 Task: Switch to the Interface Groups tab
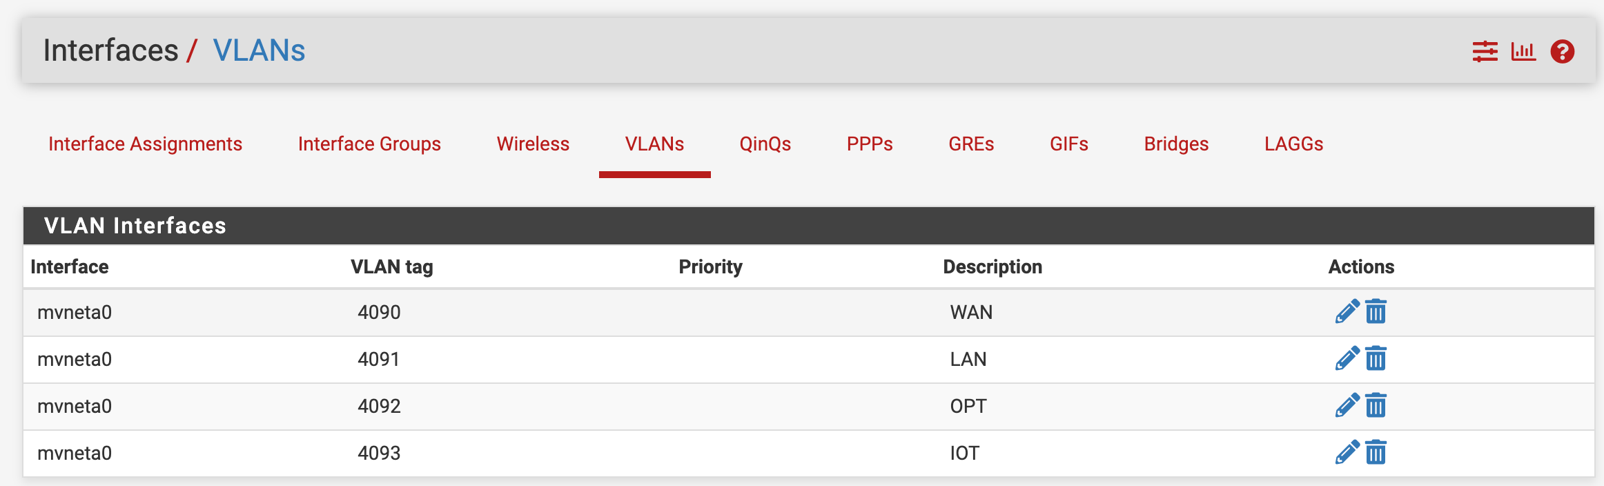click(x=369, y=144)
